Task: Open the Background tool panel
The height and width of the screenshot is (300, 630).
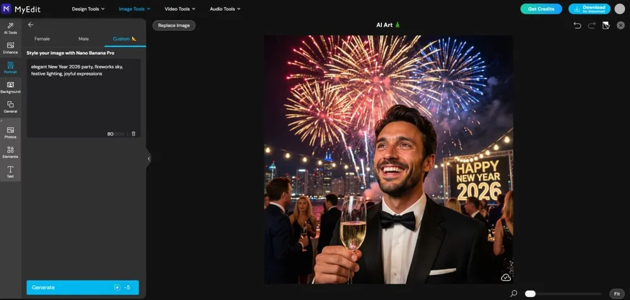Action: (11, 87)
